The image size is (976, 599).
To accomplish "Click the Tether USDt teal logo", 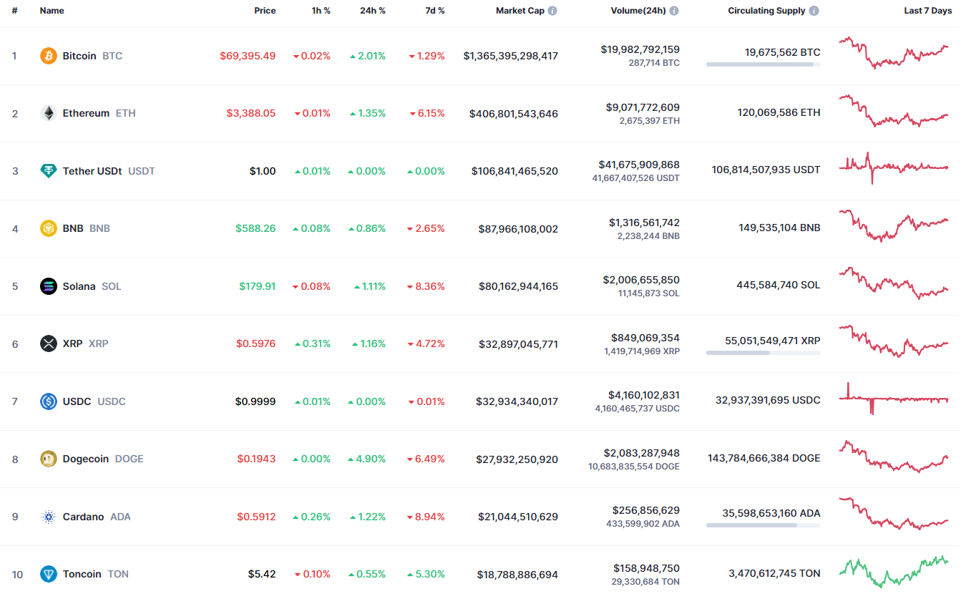I will (47, 171).
